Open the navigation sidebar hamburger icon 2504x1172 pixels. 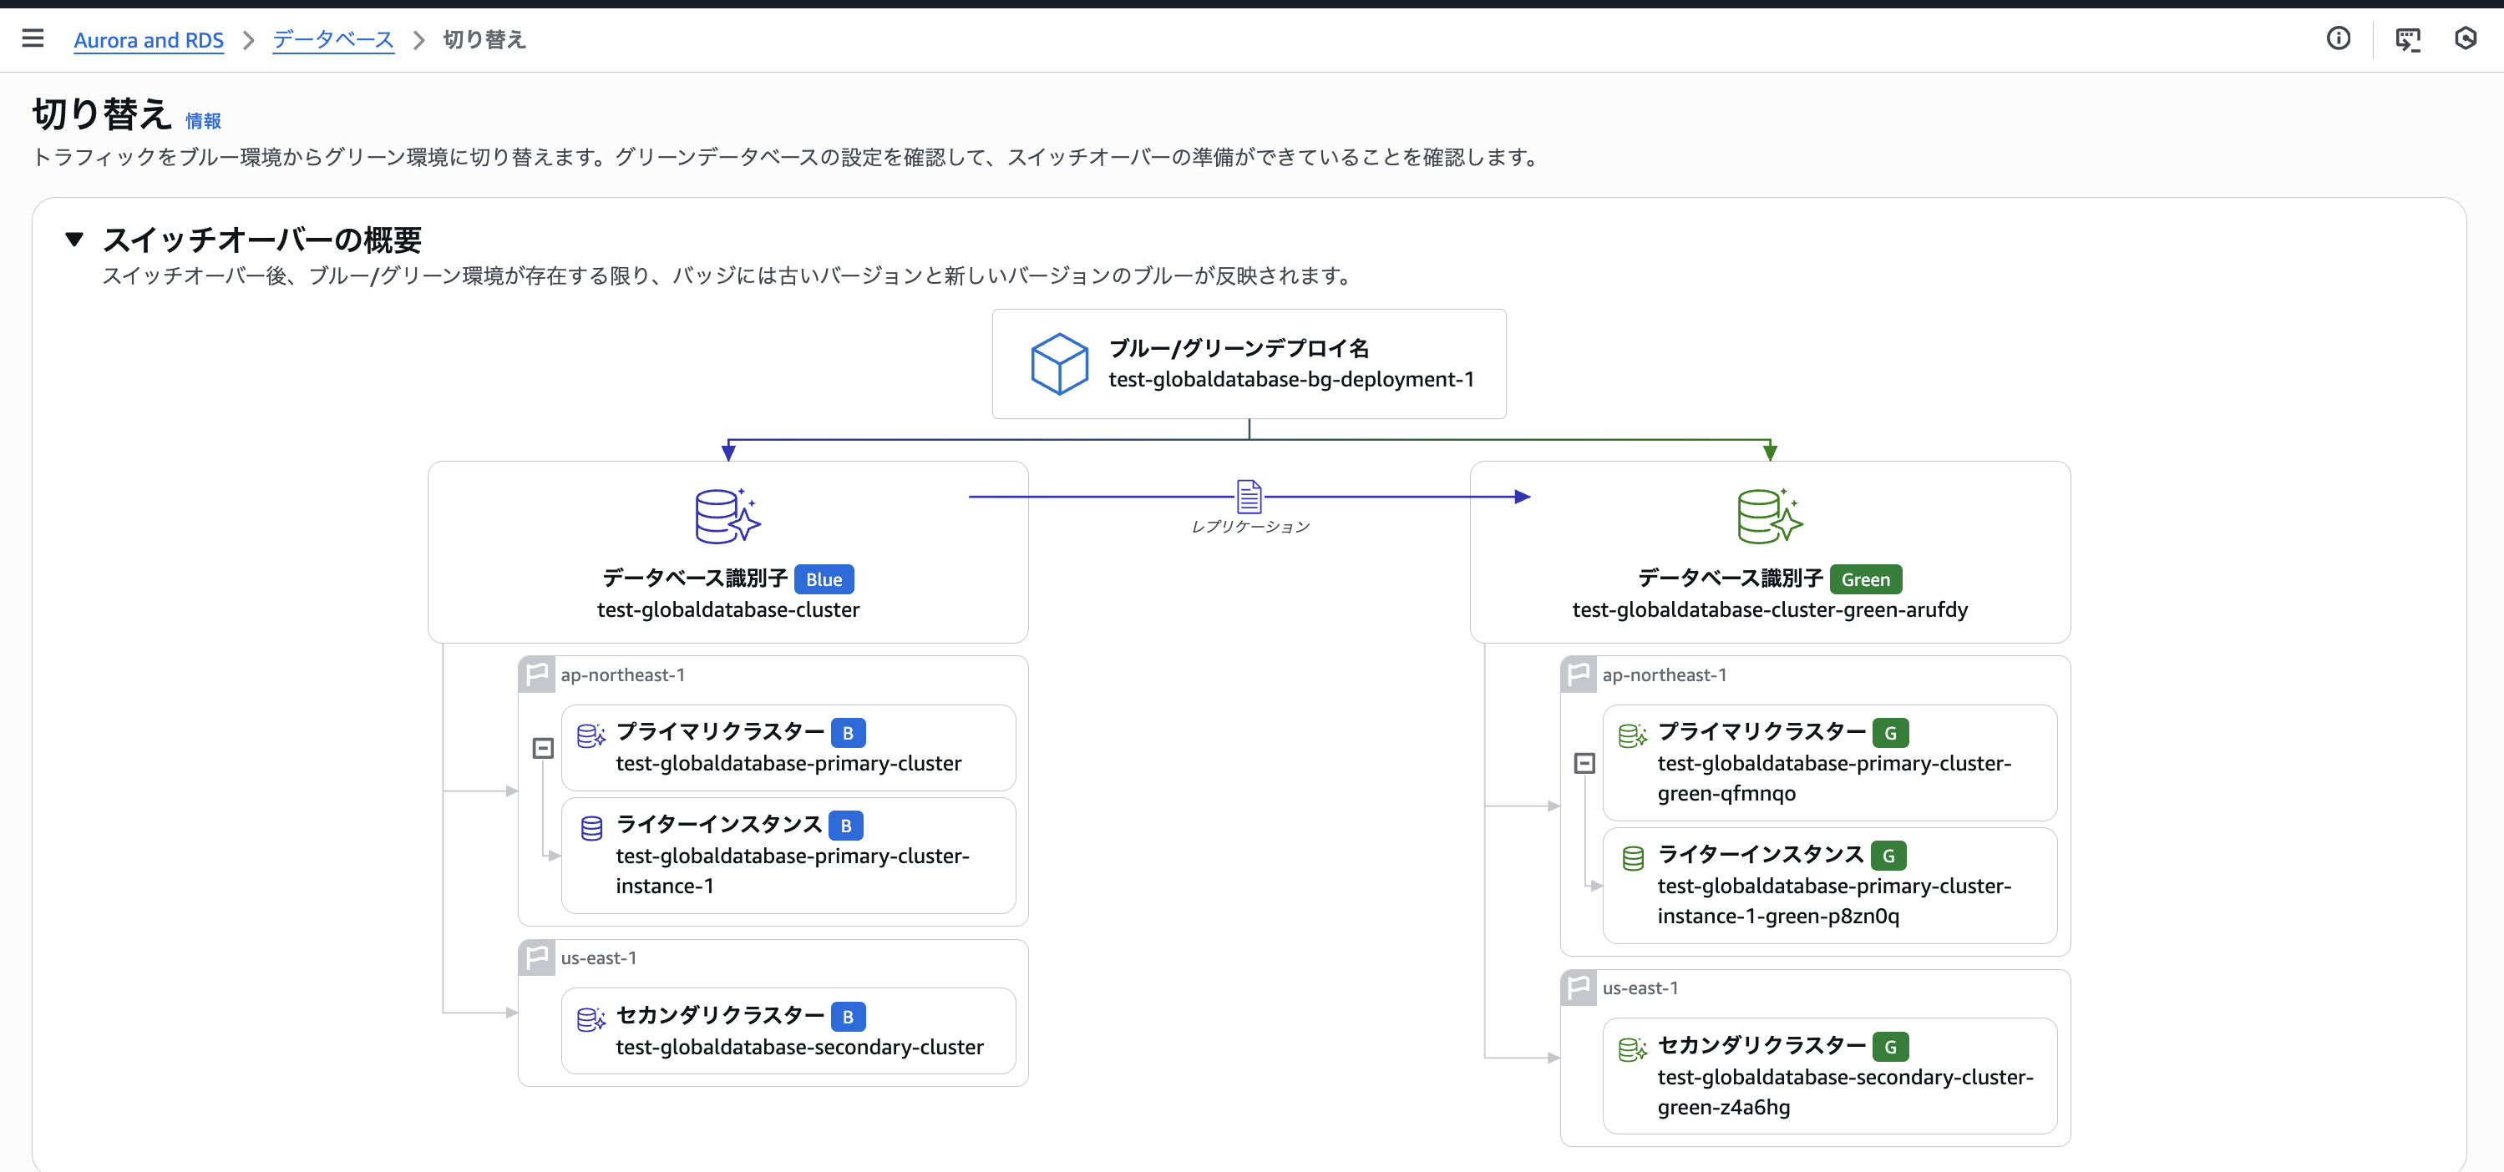(32, 39)
